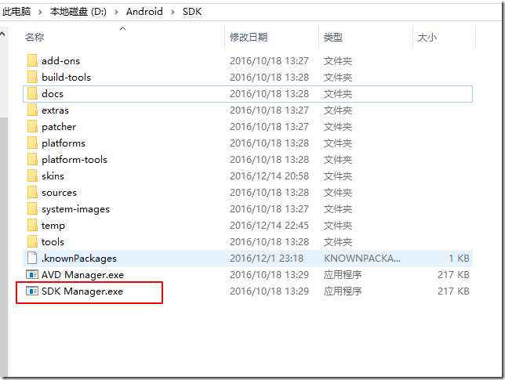Sort by the 大小 column header
This screenshot has width=505, height=380.
427,37
